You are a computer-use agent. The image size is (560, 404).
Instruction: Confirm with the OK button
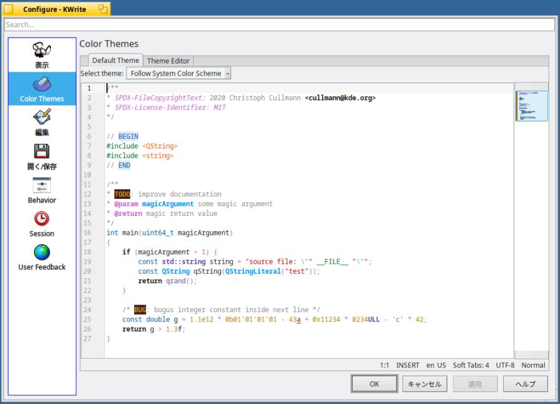point(374,384)
